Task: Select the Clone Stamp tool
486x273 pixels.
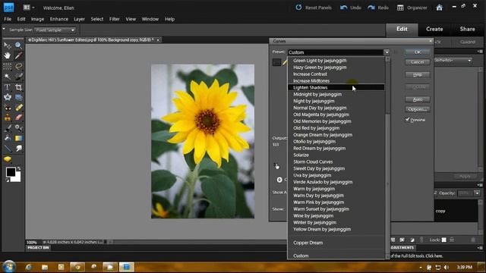Action: [7, 118]
